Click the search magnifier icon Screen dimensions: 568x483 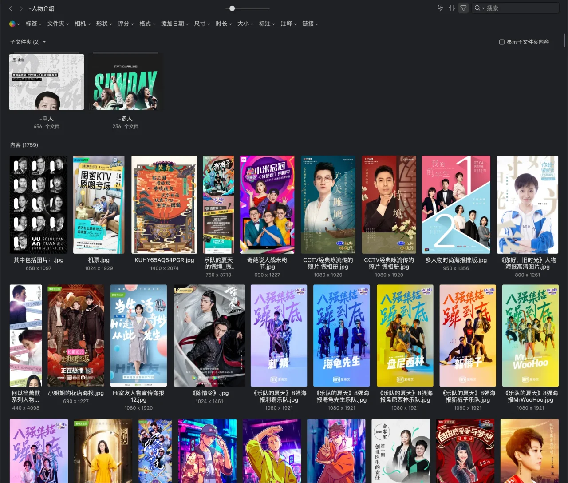[477, 8]
